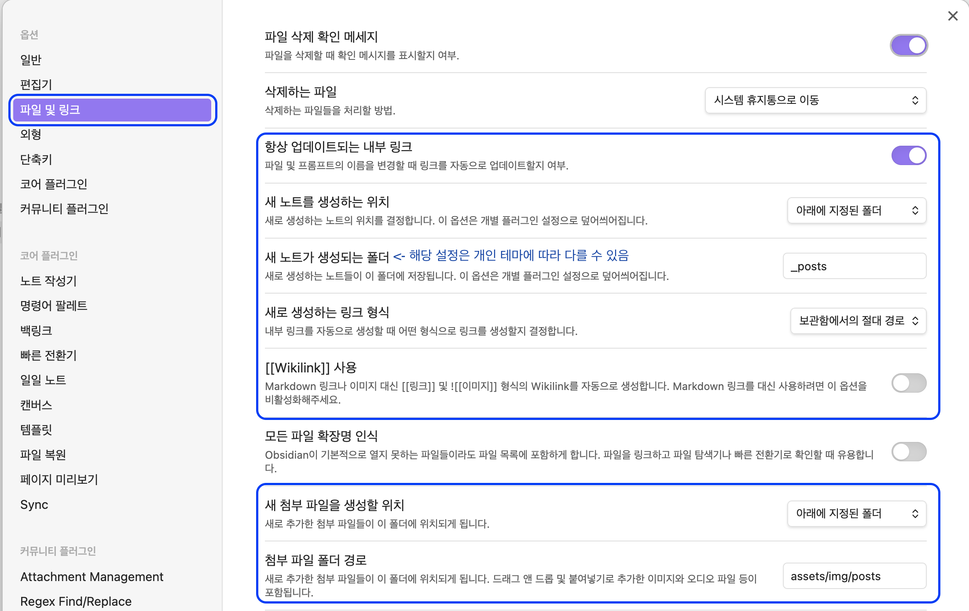Screen dimensions: 969x611
Task: Open 파일 복원 plugin settings
Action: click(x=112, y=455)
